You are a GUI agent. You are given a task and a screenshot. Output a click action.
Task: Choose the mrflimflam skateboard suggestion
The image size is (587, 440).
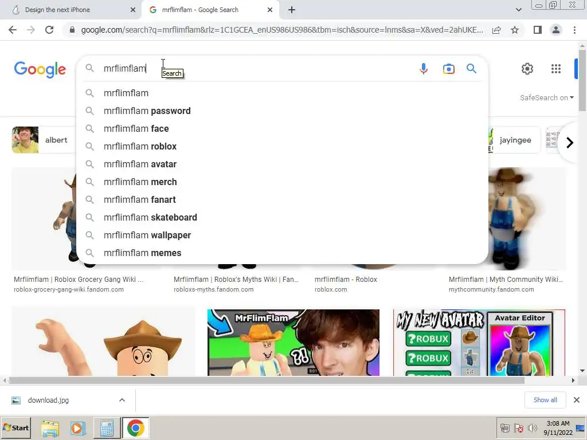282,217
